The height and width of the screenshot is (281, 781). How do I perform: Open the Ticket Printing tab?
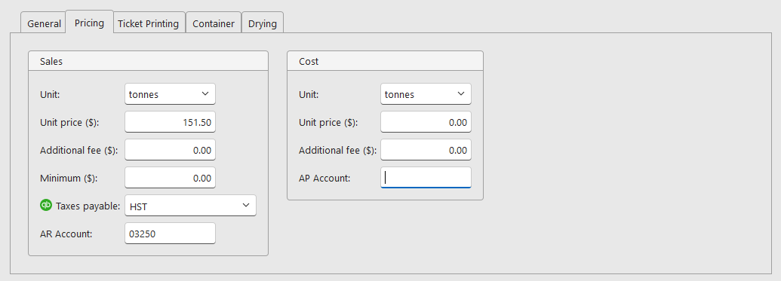tap(148, 23)
